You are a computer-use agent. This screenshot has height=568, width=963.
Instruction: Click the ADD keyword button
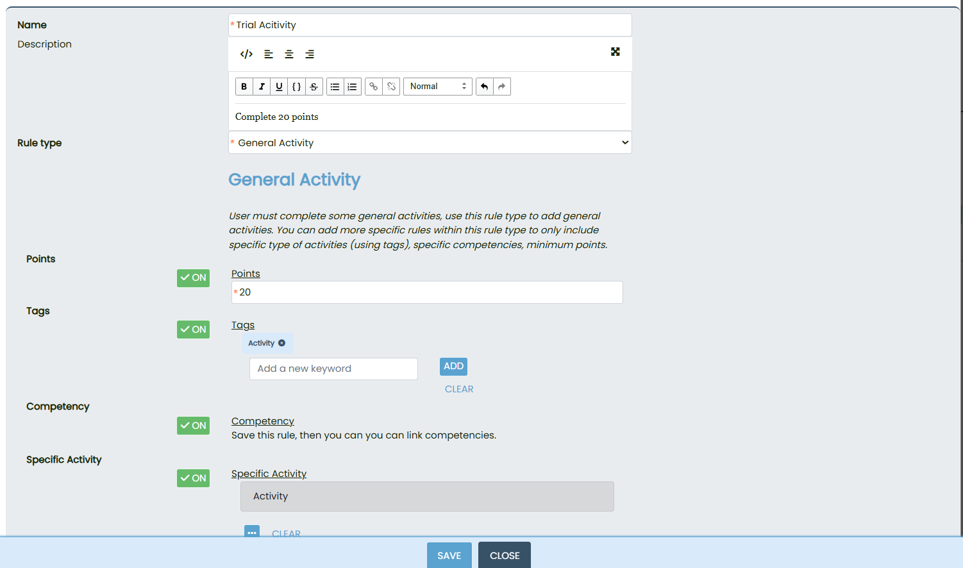click(x=453, y=366)
